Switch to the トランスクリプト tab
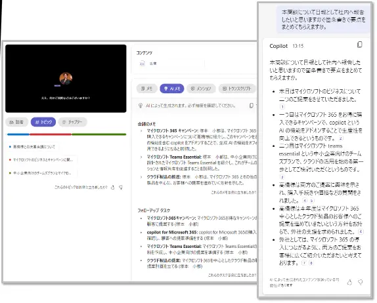377x303 pixels. (x=237, y=89)
